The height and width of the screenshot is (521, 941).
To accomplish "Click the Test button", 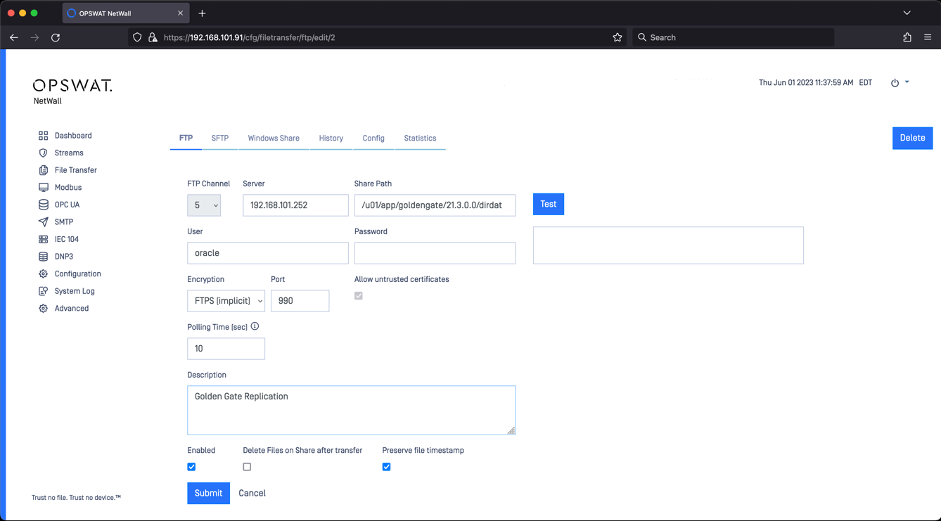I will [549, 204].
